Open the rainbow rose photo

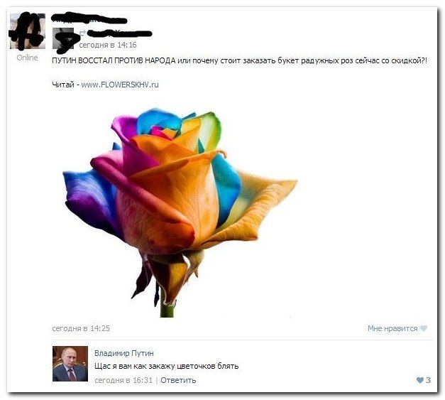(180, 212)
